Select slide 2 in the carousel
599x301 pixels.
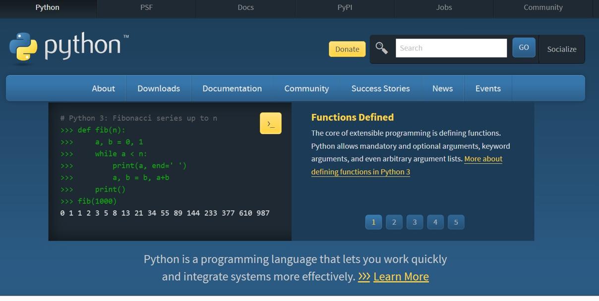394,222
